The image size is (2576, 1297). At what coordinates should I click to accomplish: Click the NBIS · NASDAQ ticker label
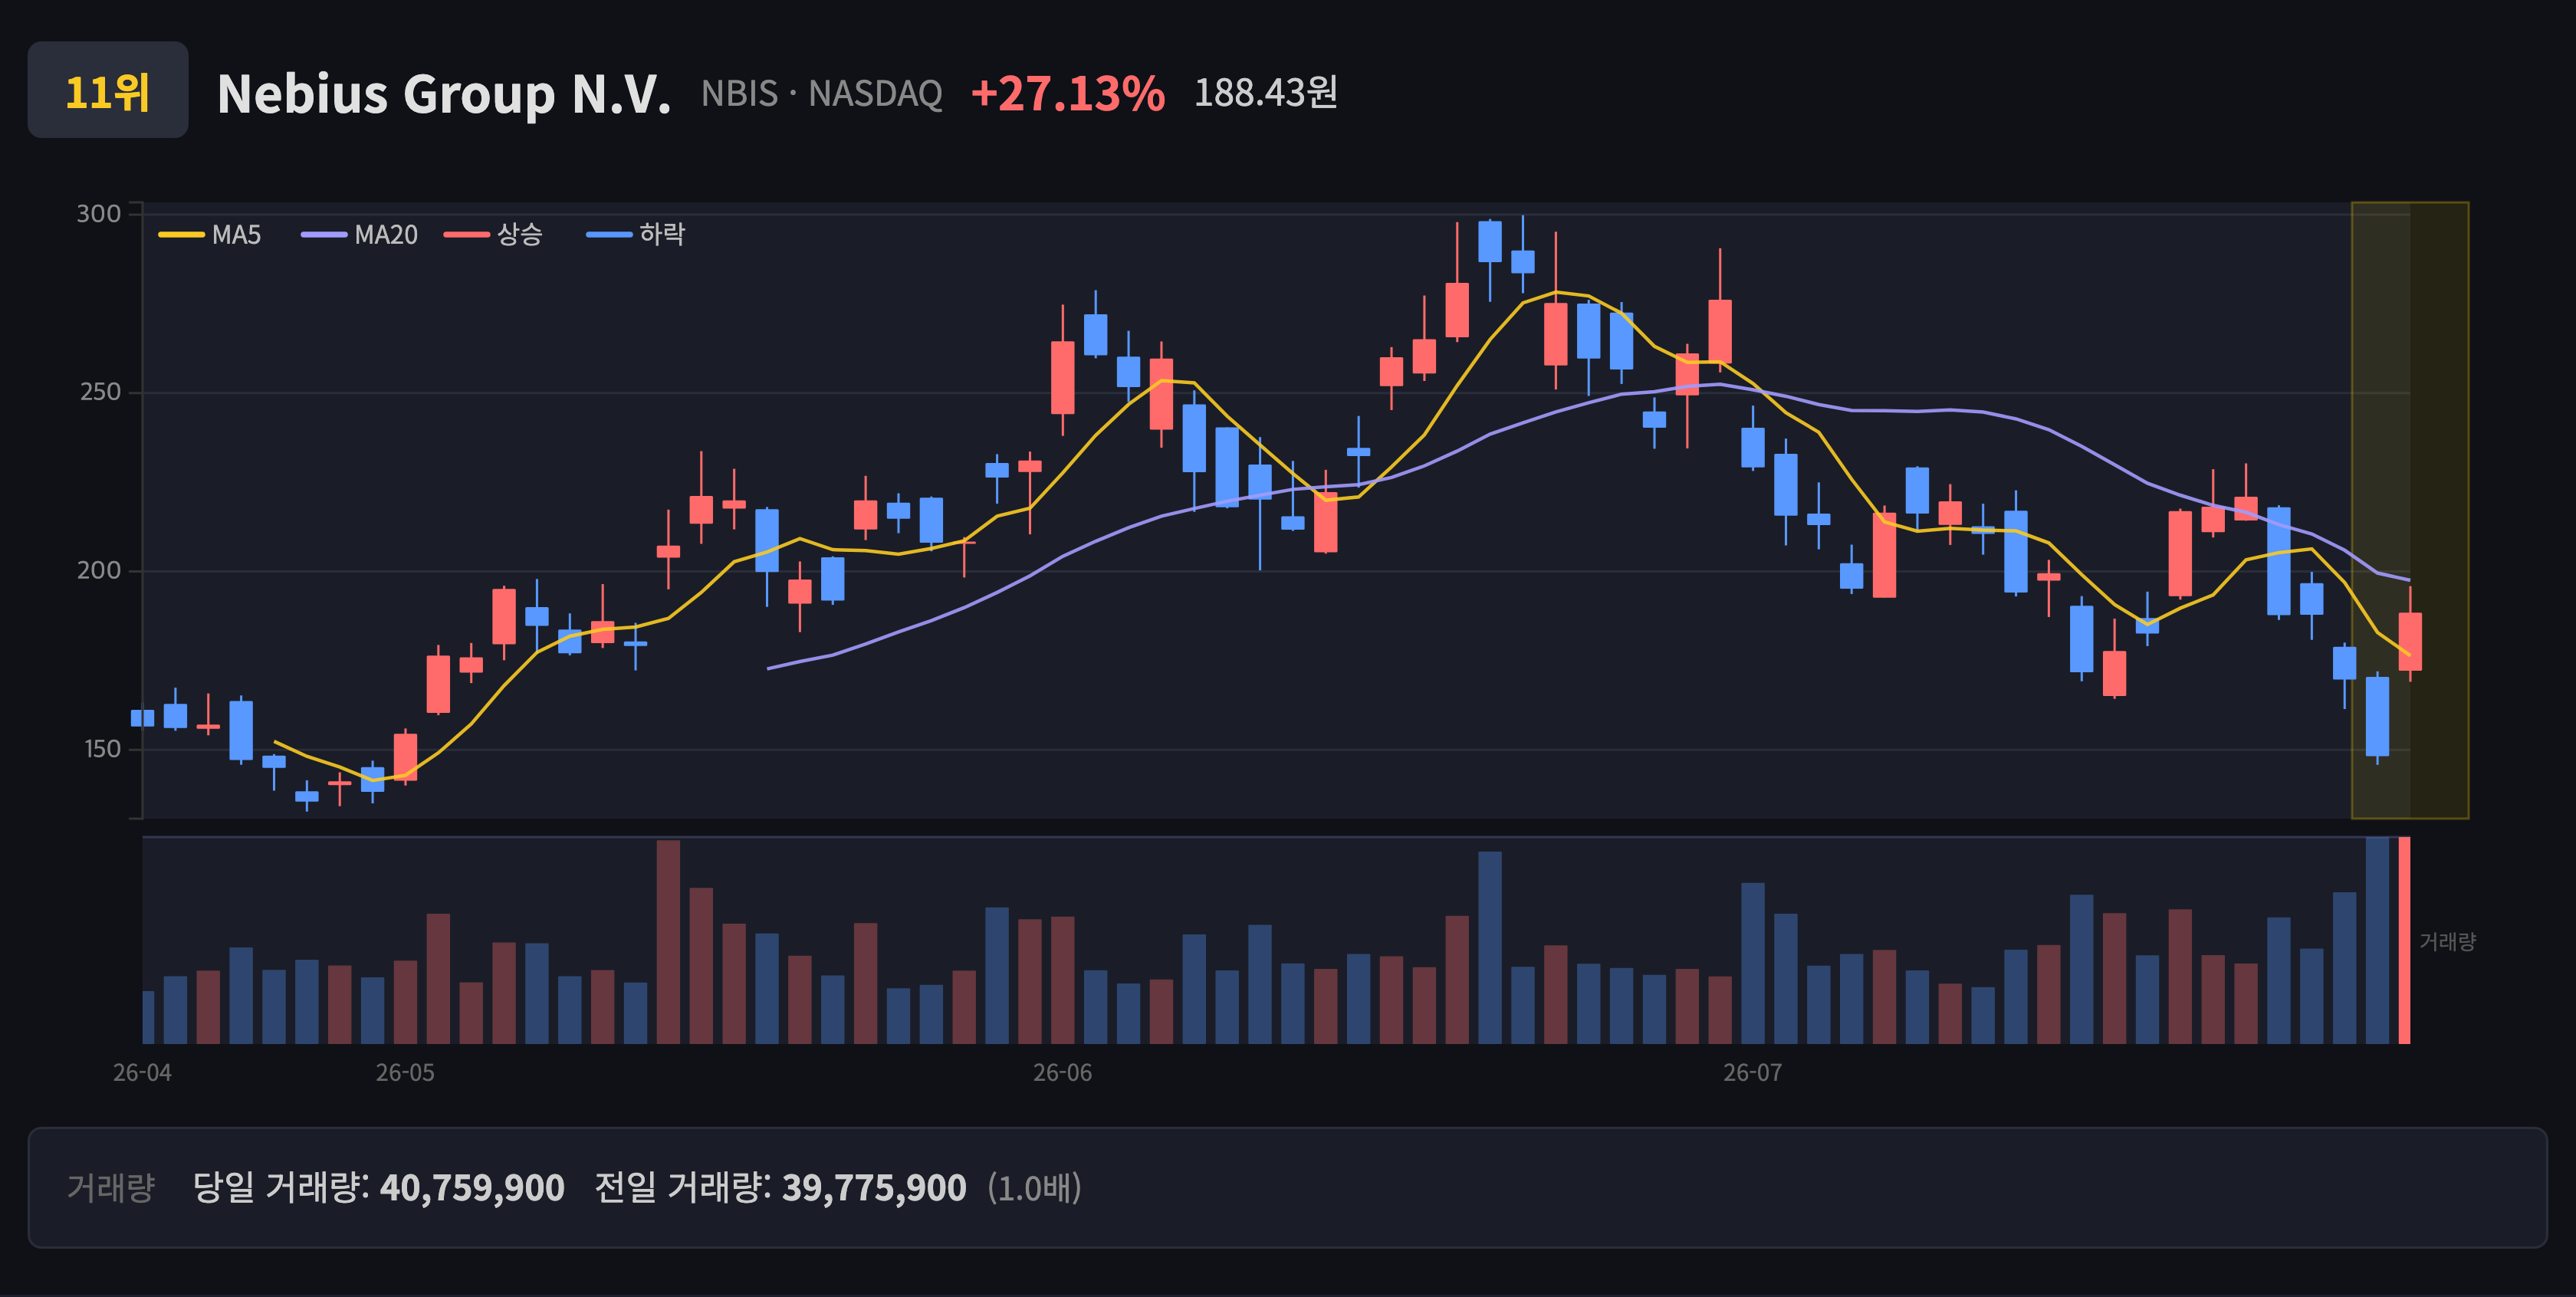click(x=821, y=93)
